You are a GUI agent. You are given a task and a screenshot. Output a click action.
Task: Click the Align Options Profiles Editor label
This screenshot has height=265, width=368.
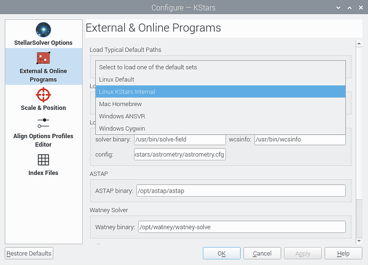pos(43,140)
